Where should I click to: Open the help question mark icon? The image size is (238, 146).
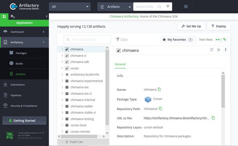[186, 7]
